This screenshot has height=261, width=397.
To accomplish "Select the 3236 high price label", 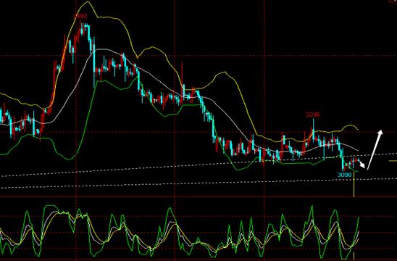I will coord(313,115).
